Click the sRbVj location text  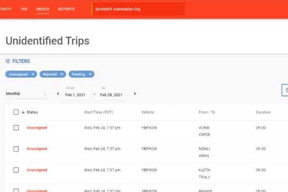pos(204,156)
